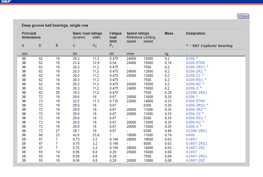Open the 61807-2RS1 bearing link
This screenshot has height=177, width=263.
pyautogui.click(x=196, y=144)
